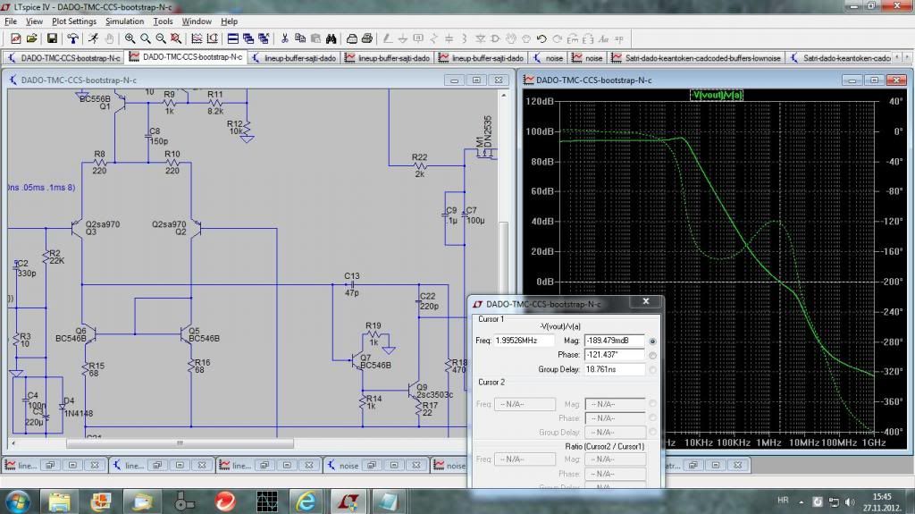The width and height of the screenshot is (915, 514).
Task: Click the schematic scrollbar left arrow
Action: click(x=13, y=443)
